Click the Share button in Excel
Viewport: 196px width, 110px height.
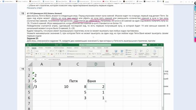click(158, 48)
